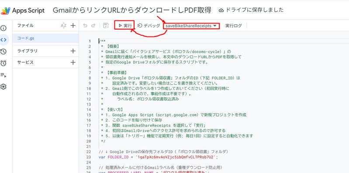Image resolution: width=349 pixels, height=173 pixels.
Task: Add a library with the plus icon
Action: point(73,51)
